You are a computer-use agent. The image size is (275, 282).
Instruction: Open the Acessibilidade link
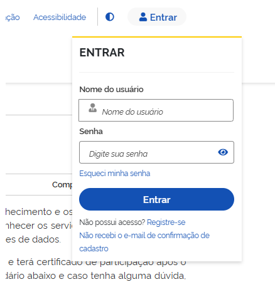pos(60,17)
